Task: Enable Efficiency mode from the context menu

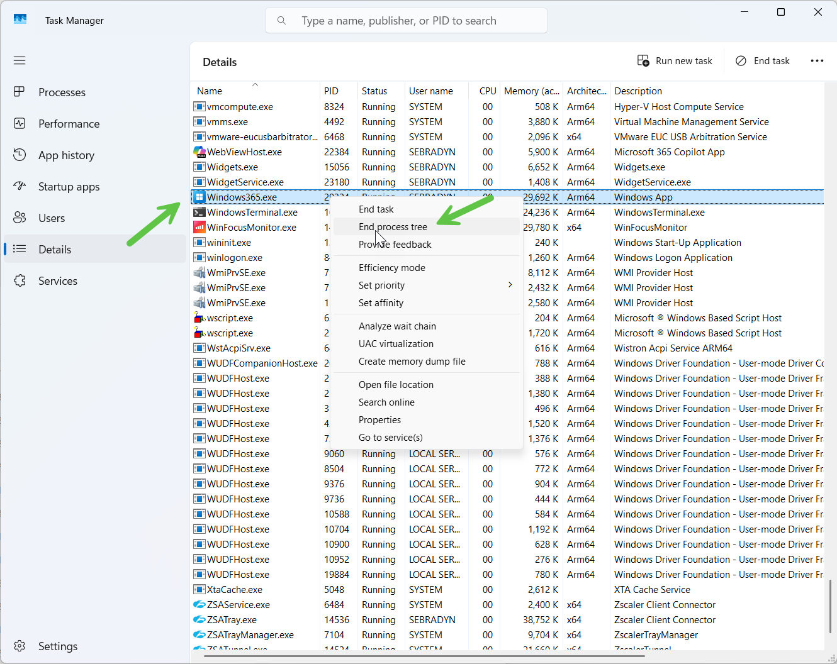Action: tap(427, 267)
